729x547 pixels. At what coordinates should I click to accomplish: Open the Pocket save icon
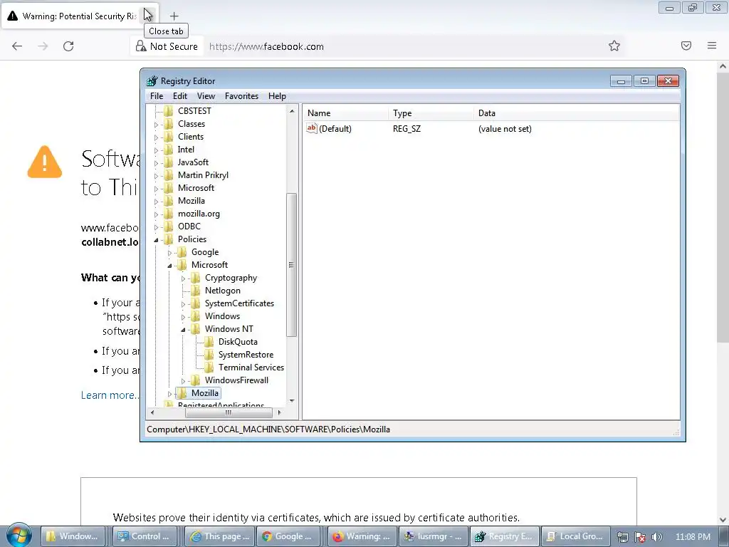686,46
